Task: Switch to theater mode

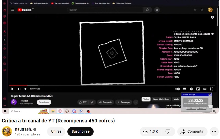Action: (205, 89)
